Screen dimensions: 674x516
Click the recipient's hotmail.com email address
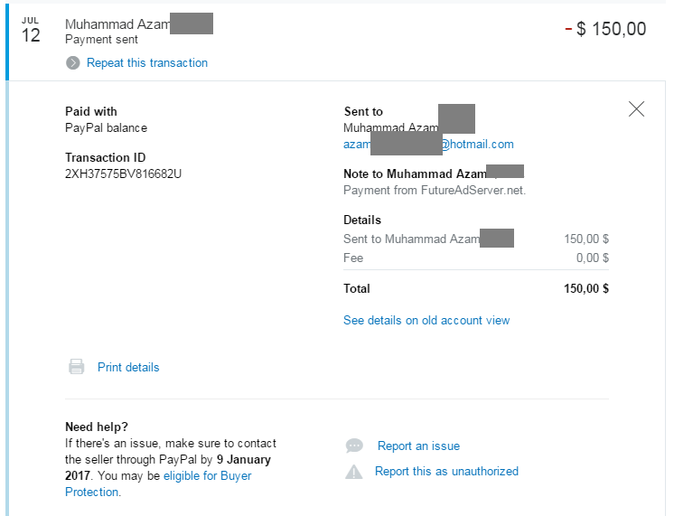[428, 144]
